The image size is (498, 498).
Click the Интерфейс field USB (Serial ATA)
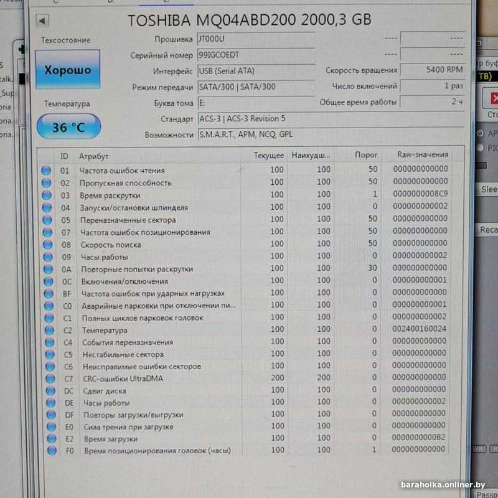pos(256,70)
